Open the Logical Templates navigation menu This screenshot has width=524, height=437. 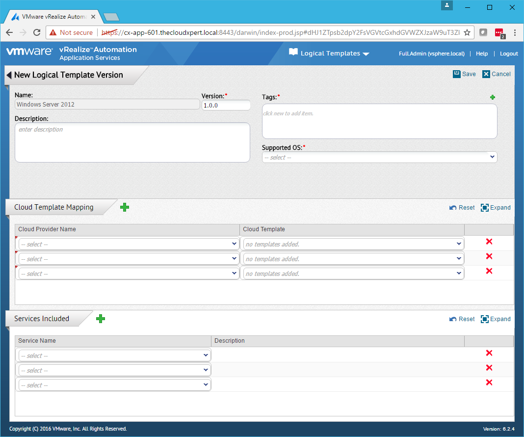coord(329,54)
